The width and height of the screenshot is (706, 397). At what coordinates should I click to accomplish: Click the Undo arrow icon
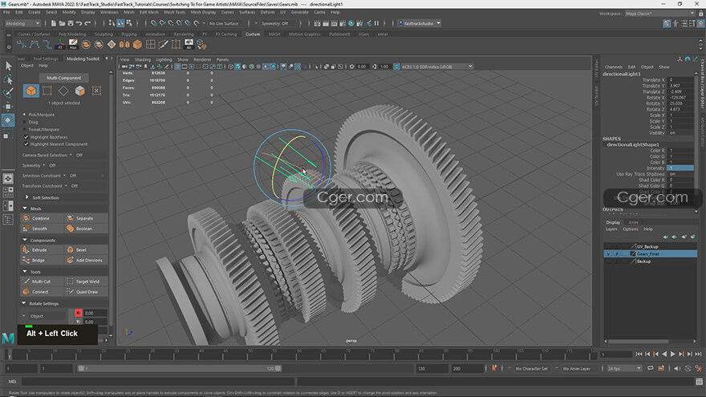point(79,23)
